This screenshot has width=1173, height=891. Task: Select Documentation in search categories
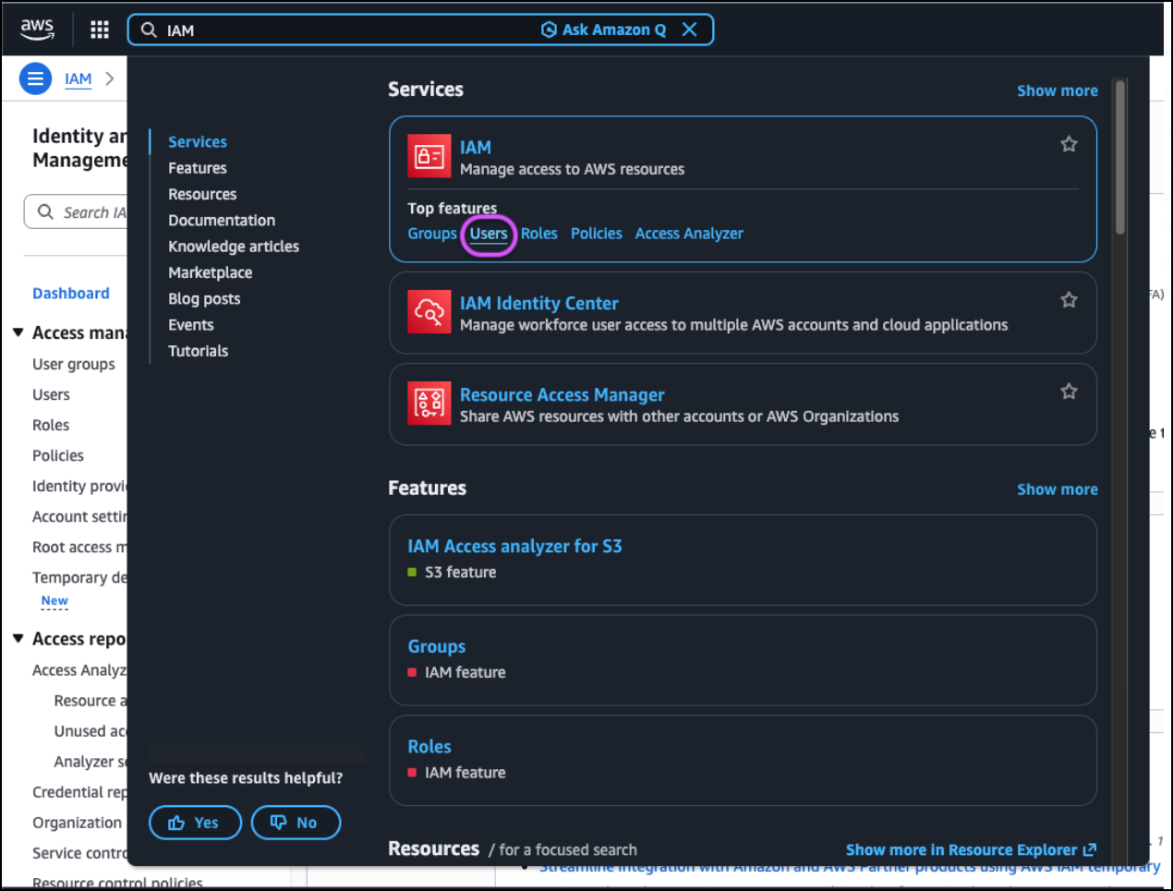(221, 221)
